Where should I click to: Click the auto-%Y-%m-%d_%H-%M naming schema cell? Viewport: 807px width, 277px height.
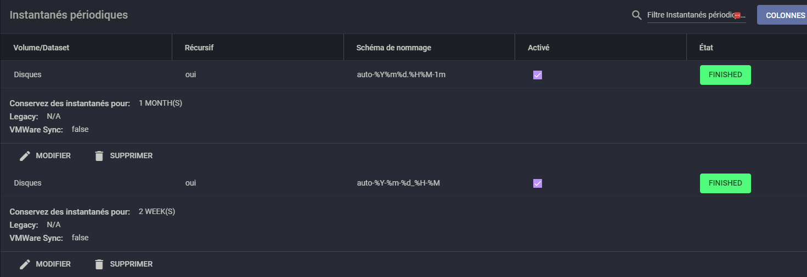coord(398,183)
